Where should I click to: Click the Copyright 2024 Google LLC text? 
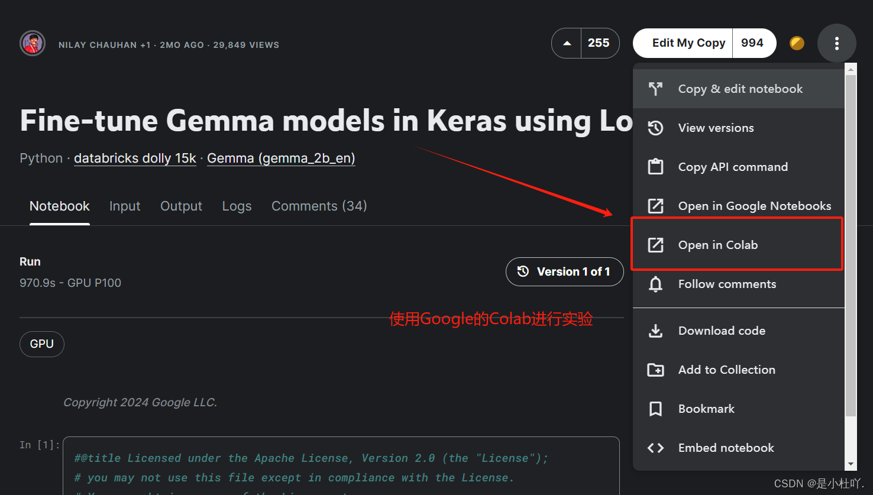click(140, 402)
